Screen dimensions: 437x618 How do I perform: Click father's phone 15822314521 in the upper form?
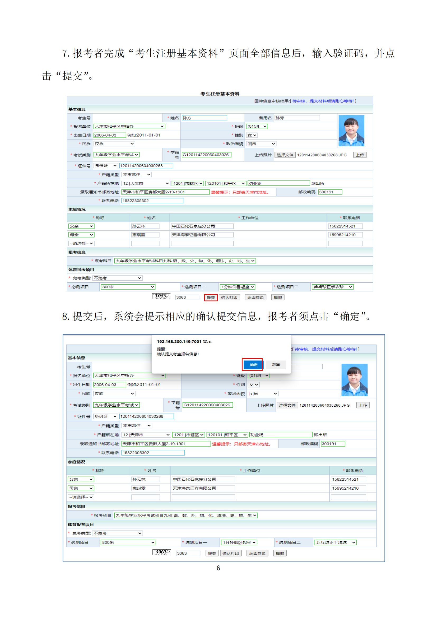click(346, 226)
